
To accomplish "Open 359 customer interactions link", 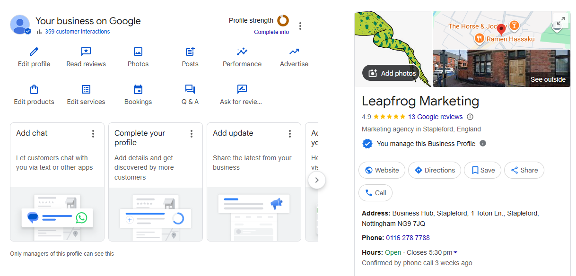I will (77, 32).
